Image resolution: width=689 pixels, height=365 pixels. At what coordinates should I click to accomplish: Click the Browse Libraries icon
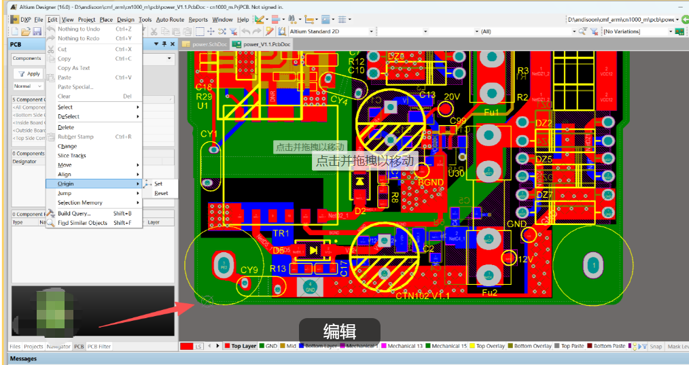click(x=282, y=31)
